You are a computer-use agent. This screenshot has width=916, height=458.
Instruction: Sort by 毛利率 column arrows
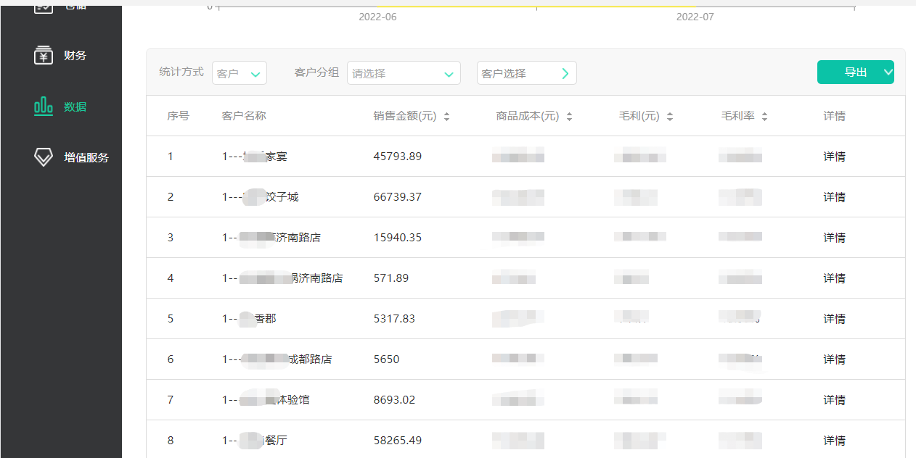click(764, 117)
